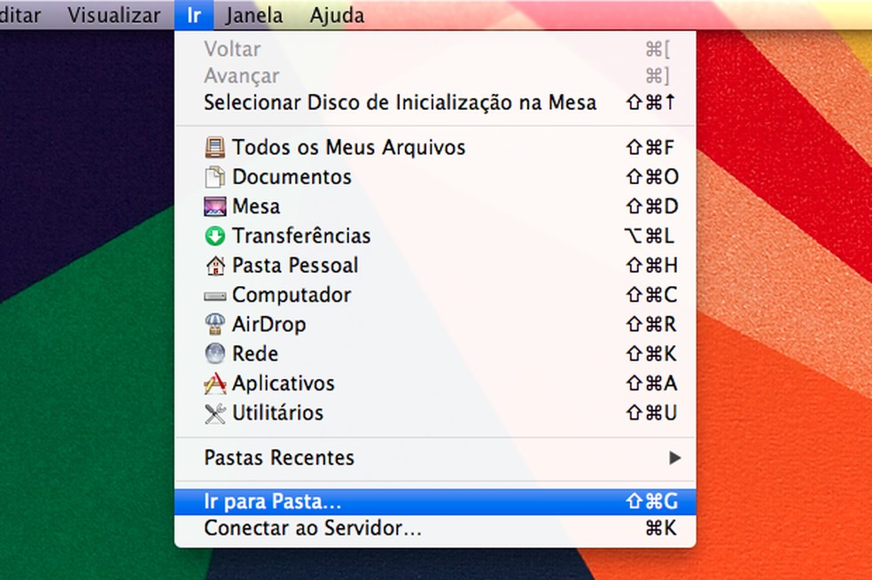
Task: Click the ⇧⌘G shortcut of Ir para Pasta
Action: click(651, 502)
